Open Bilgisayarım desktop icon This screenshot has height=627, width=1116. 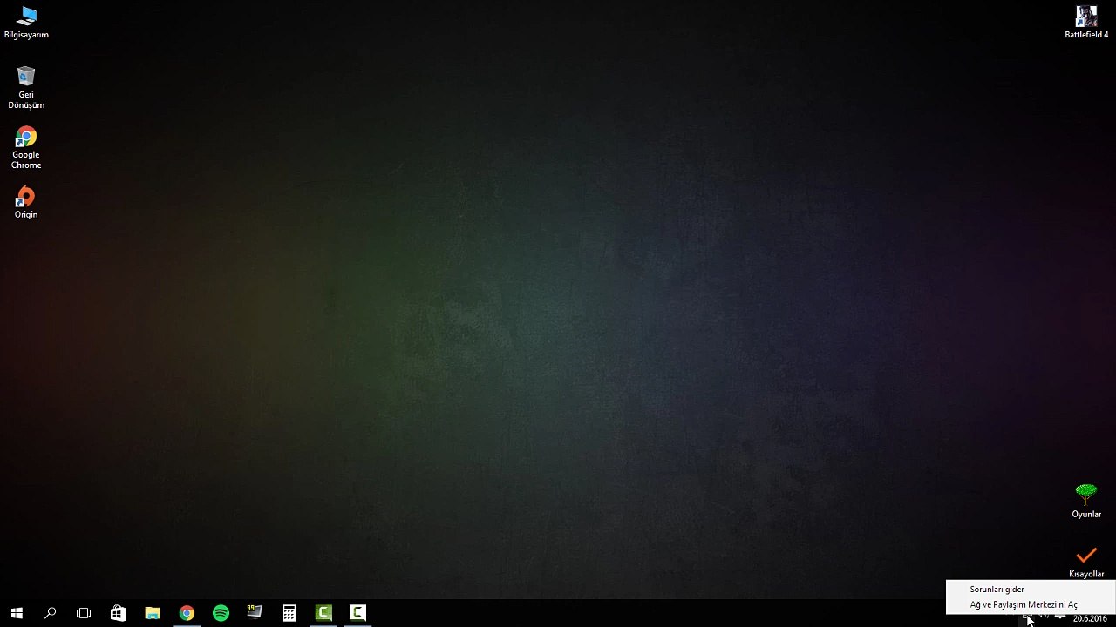tap(26, 23)
